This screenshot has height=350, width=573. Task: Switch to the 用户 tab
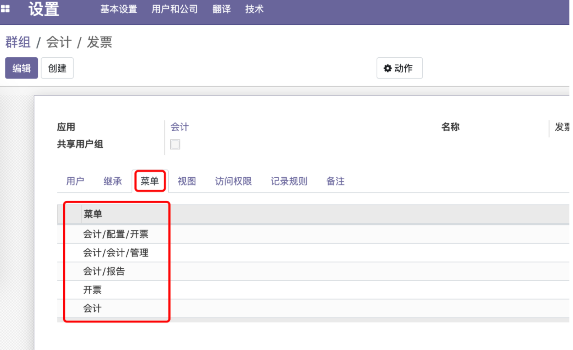pos(75,181)
